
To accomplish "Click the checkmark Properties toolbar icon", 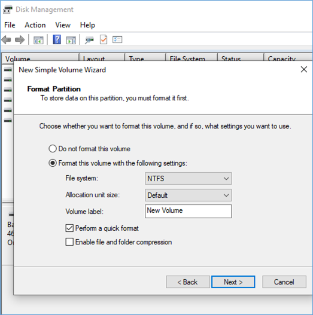I will point(104,39).
